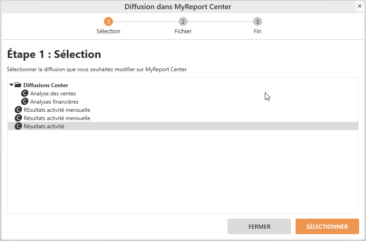366x241 pixels.
Task: Choose the Analyses financières diffusion
Action: pos(54,102)
